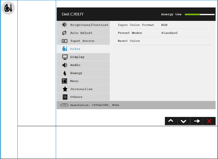The height and width of the screenshot is (159, 218).
Task: Click the Dell C7017T title
Action: point(73,14)
